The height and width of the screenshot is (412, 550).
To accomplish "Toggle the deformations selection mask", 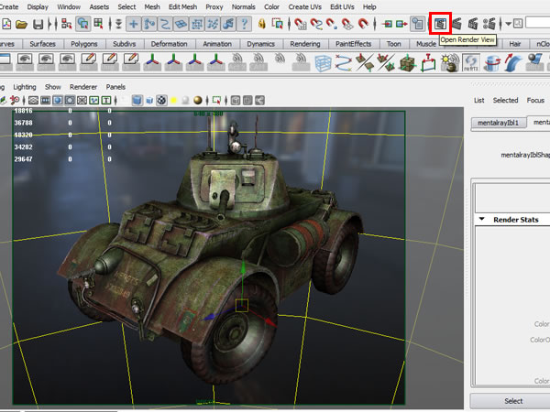I will point(197,24).
